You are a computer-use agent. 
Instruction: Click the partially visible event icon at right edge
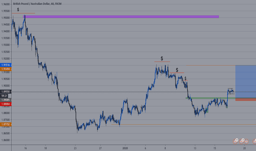tap(255, 141)
